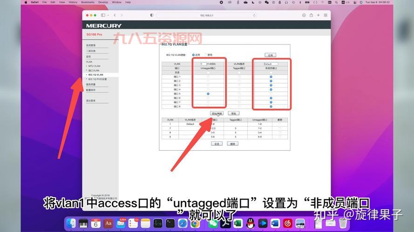Open Safari from the Dock
414x232 pixels.
183,223
